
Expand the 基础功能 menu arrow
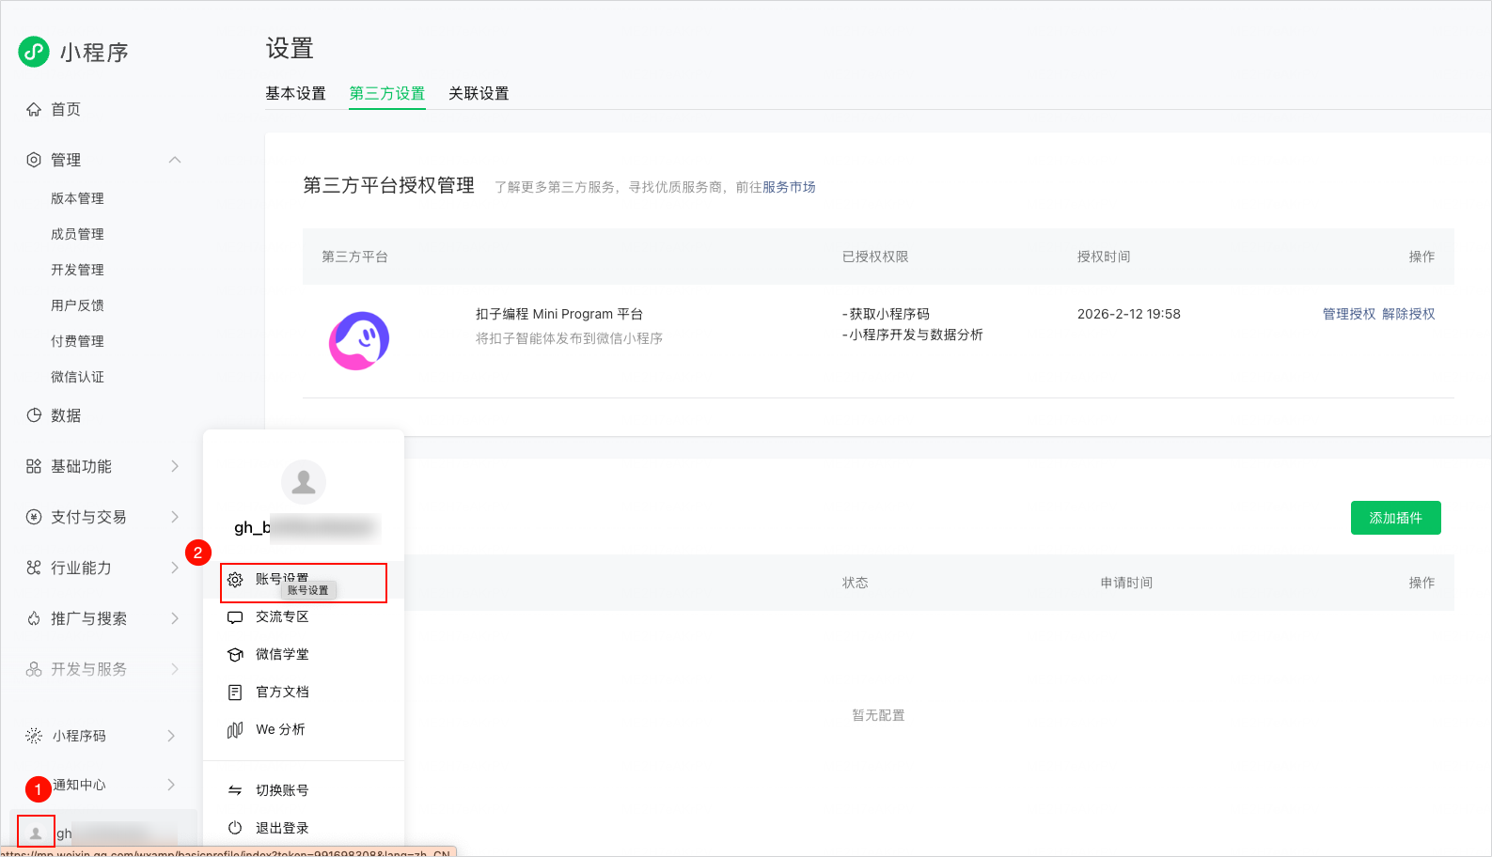(x=175, y=466)
